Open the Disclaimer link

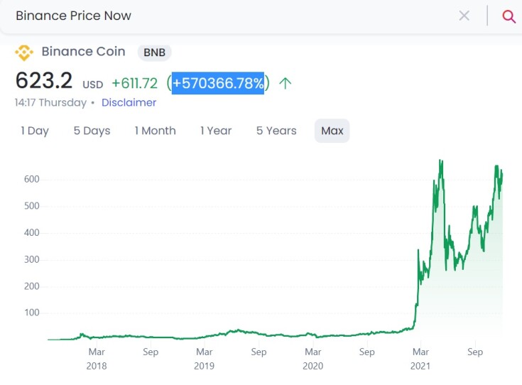129,102
